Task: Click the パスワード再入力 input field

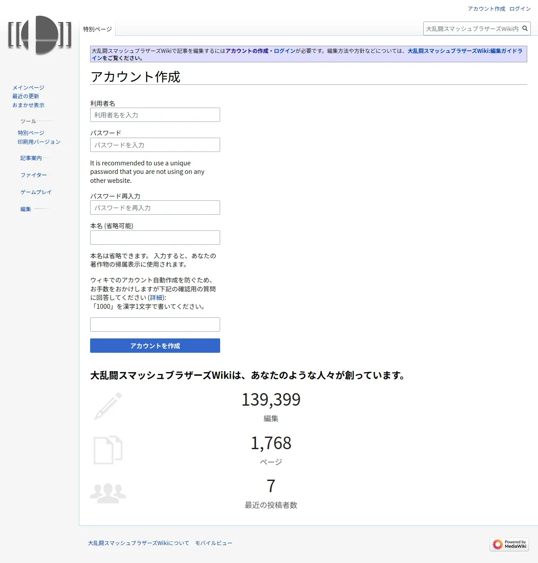Action: point(155,208)
